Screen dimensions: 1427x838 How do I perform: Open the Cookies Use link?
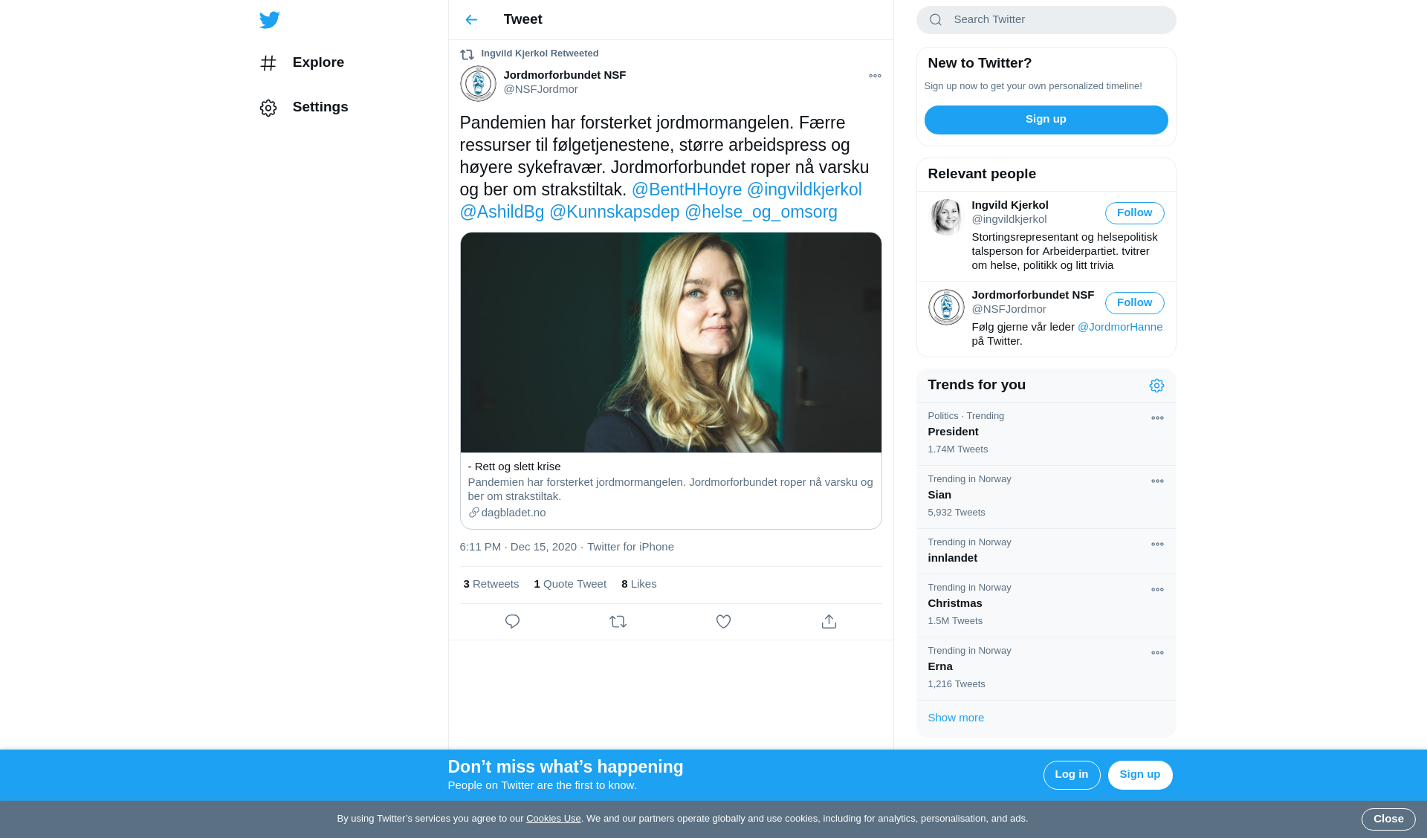553,819
